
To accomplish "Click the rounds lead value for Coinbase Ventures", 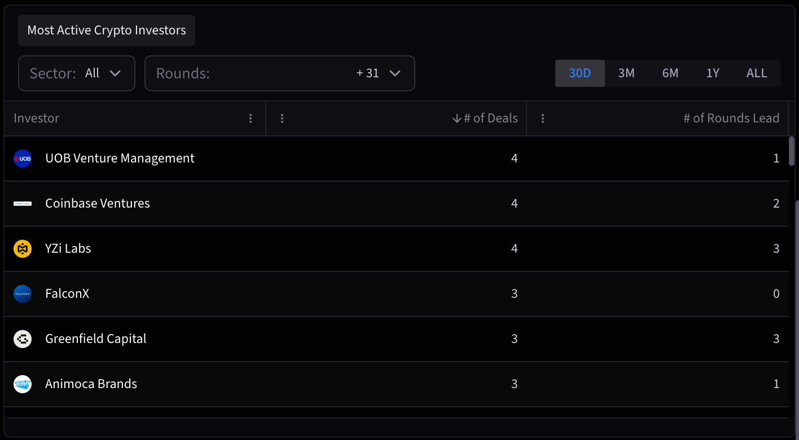I will tap(776, 204).
